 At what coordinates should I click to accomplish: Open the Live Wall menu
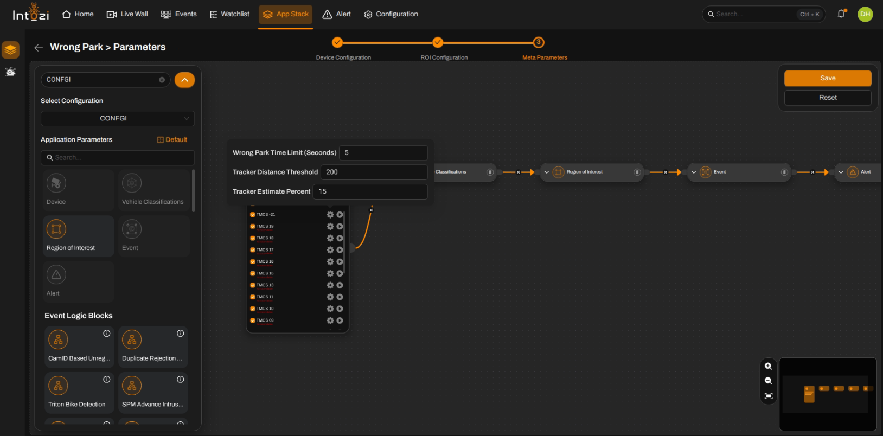(x=127, y=14)
